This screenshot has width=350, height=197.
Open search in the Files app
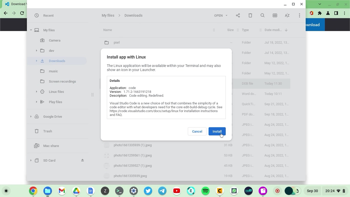pyautogui.click(x=263, y=15)
